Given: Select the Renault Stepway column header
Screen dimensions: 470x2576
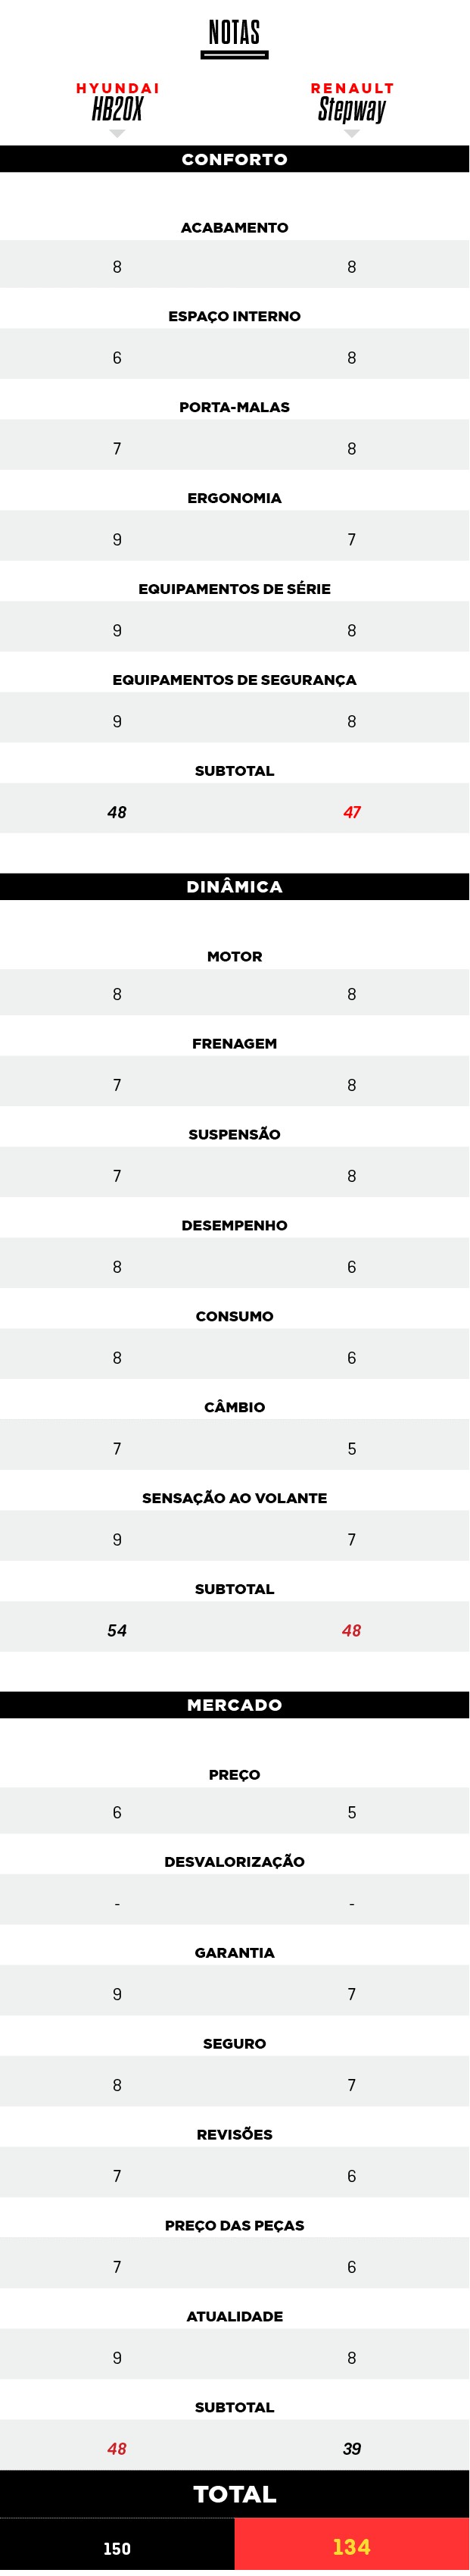Looking at the screenshot, I should point(352,102).
